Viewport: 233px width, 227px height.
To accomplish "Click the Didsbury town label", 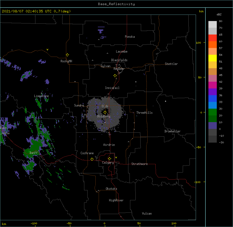I will (104, 116).
